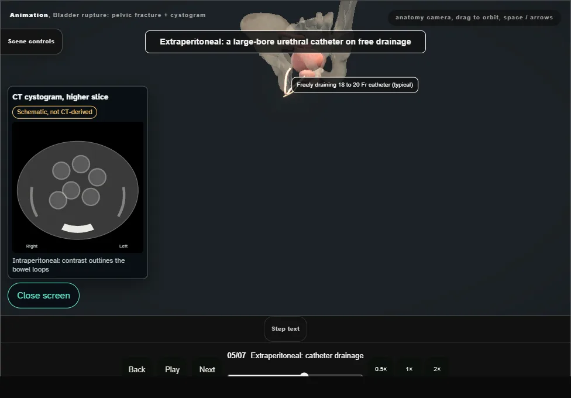Advance to the next step
This screenshot has width=571, height=398.
pos(207,369)
